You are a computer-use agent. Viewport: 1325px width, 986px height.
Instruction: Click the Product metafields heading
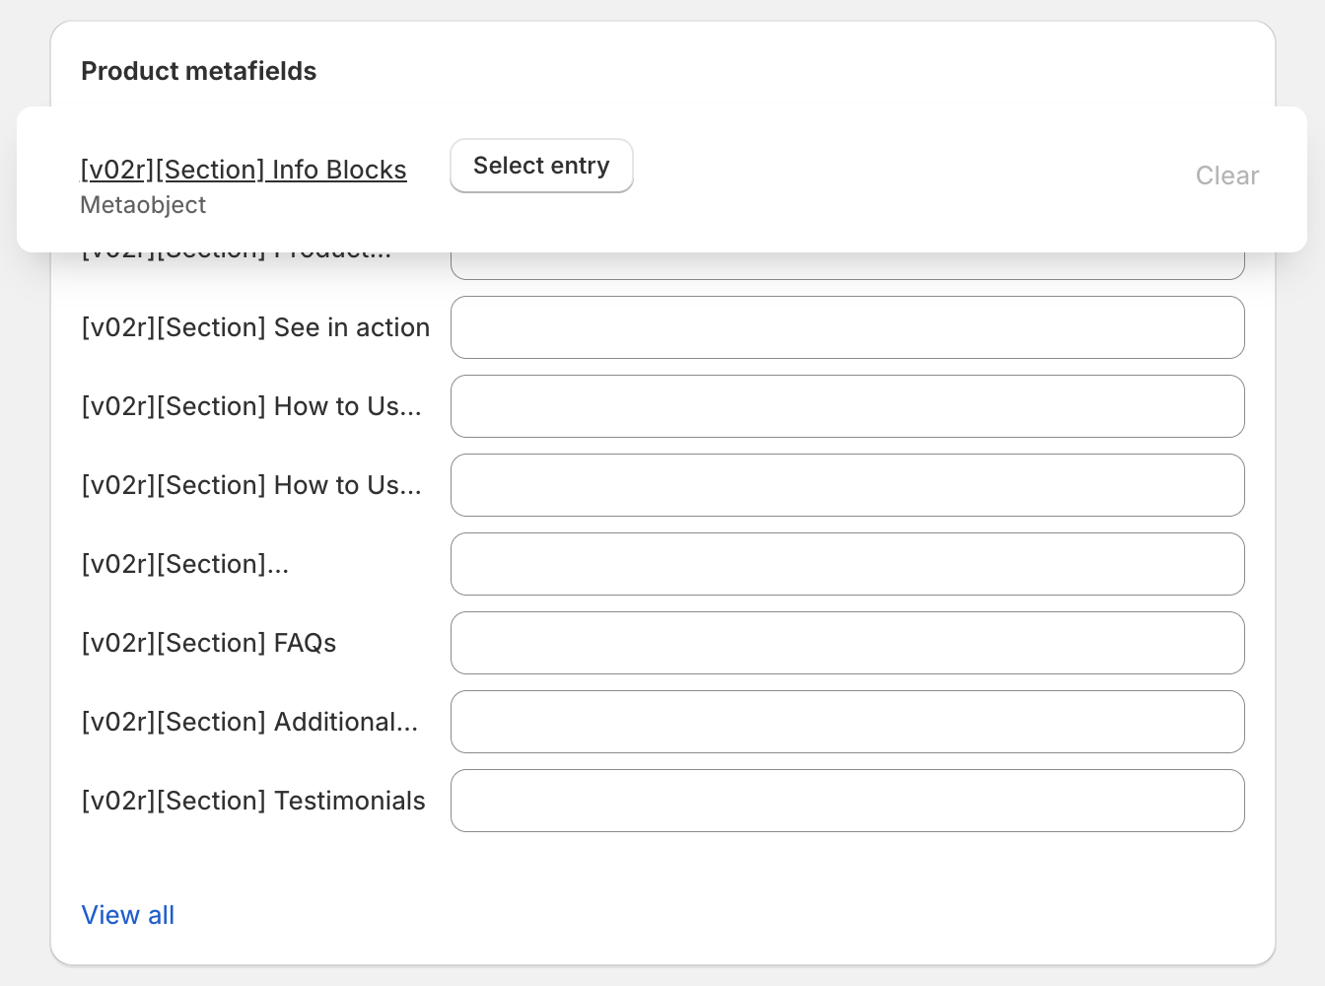click(x=199, y=71)
